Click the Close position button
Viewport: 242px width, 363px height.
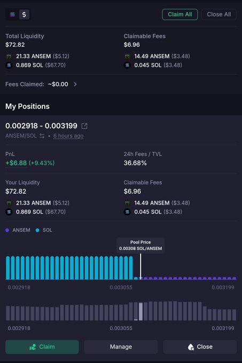(200, 347)
